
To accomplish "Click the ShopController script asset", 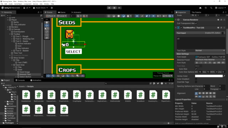I will click(x=39, y=111).
